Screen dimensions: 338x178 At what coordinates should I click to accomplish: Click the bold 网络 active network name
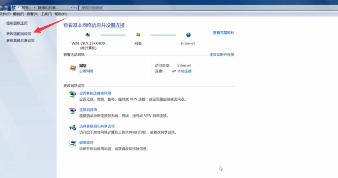pyautogui.click(x=83, y=66)
